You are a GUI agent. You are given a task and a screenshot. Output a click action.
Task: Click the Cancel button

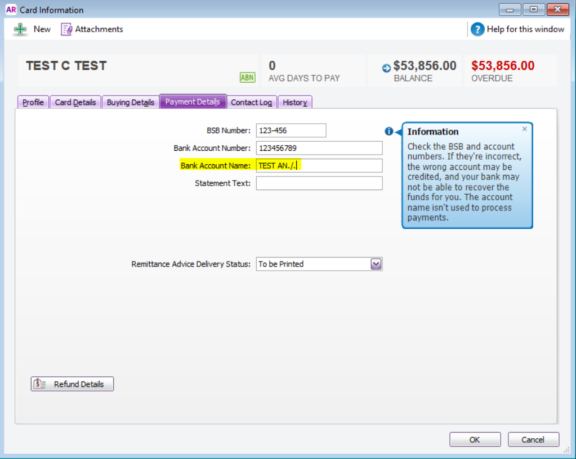533,439
